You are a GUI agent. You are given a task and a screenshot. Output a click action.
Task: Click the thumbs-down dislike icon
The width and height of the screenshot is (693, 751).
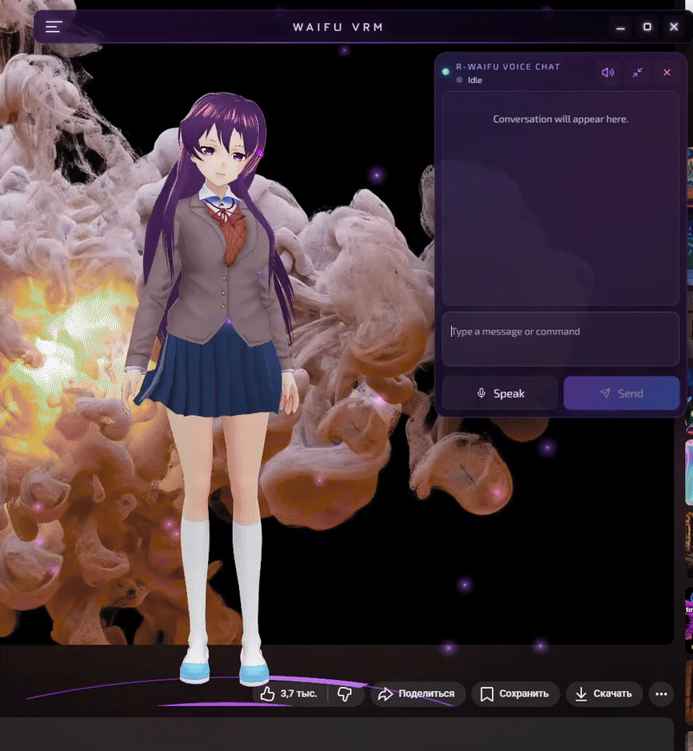coord(345,694)
